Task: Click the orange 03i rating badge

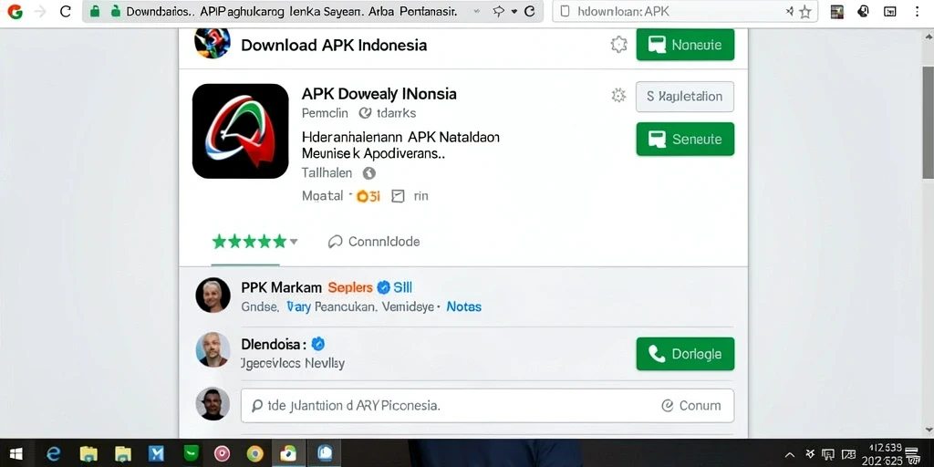Action: (368, 196)
